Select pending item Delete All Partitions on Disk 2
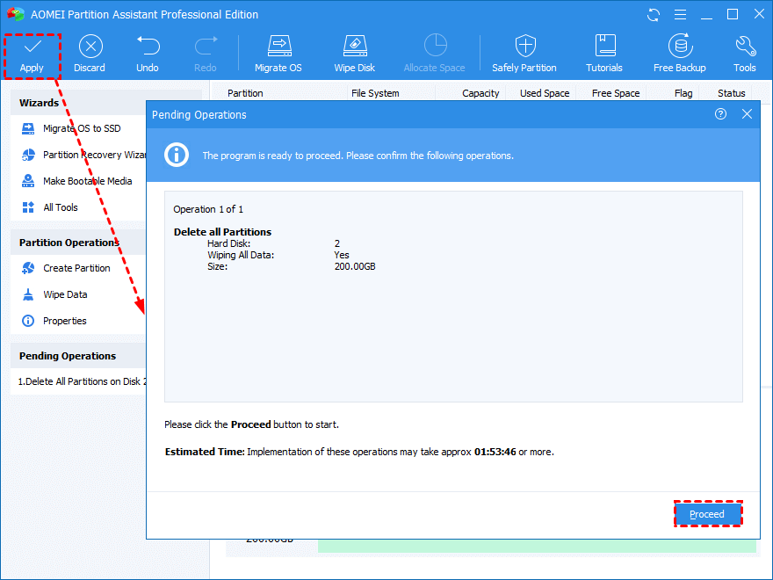Screen dimensions: 773x580 [82, 381]
